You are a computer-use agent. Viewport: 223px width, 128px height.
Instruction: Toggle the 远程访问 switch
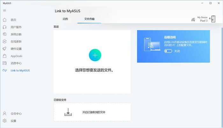click(x=168, y=51)
